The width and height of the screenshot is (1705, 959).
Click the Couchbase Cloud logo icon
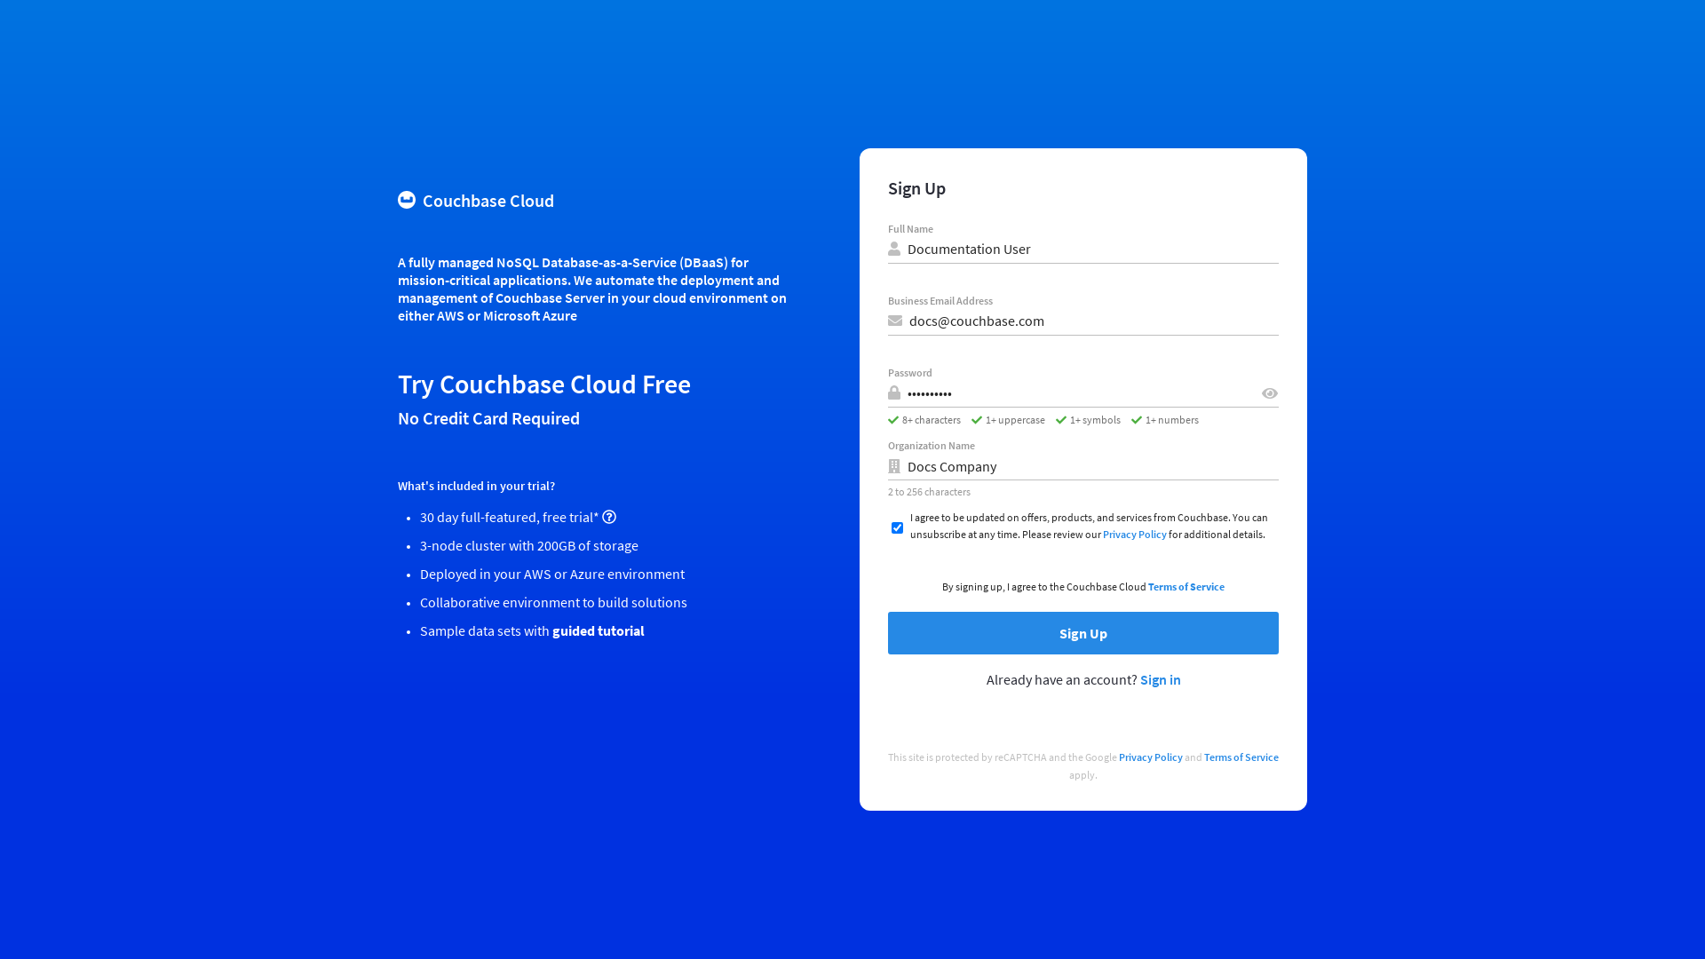pos(407,199)
